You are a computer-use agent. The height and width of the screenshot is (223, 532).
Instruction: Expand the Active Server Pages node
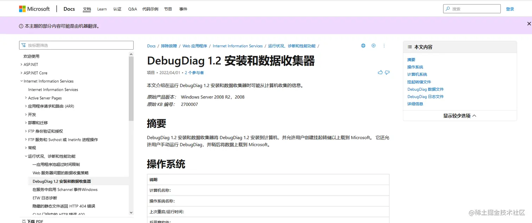pos(26,98)
